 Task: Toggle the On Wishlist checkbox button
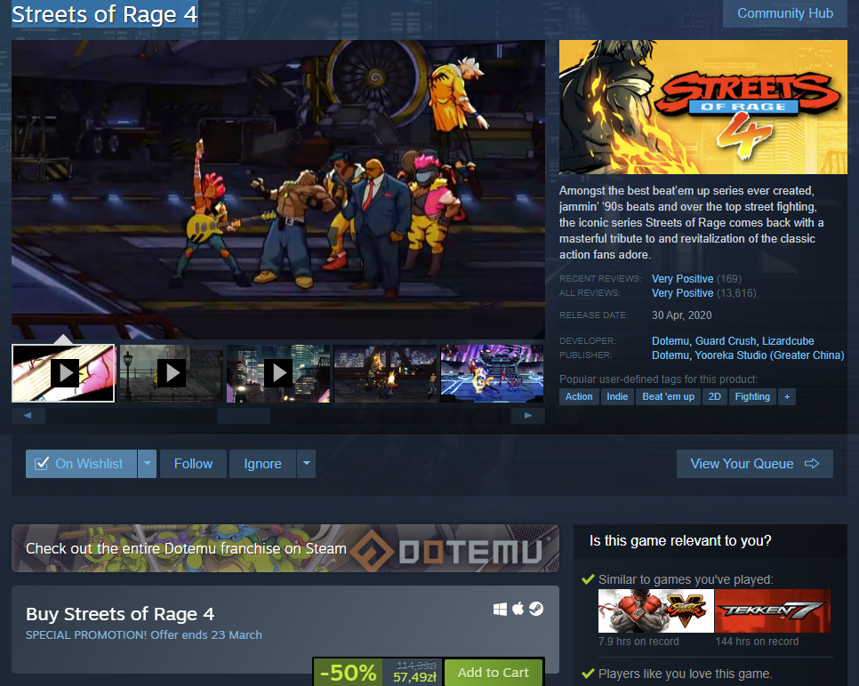81,464
